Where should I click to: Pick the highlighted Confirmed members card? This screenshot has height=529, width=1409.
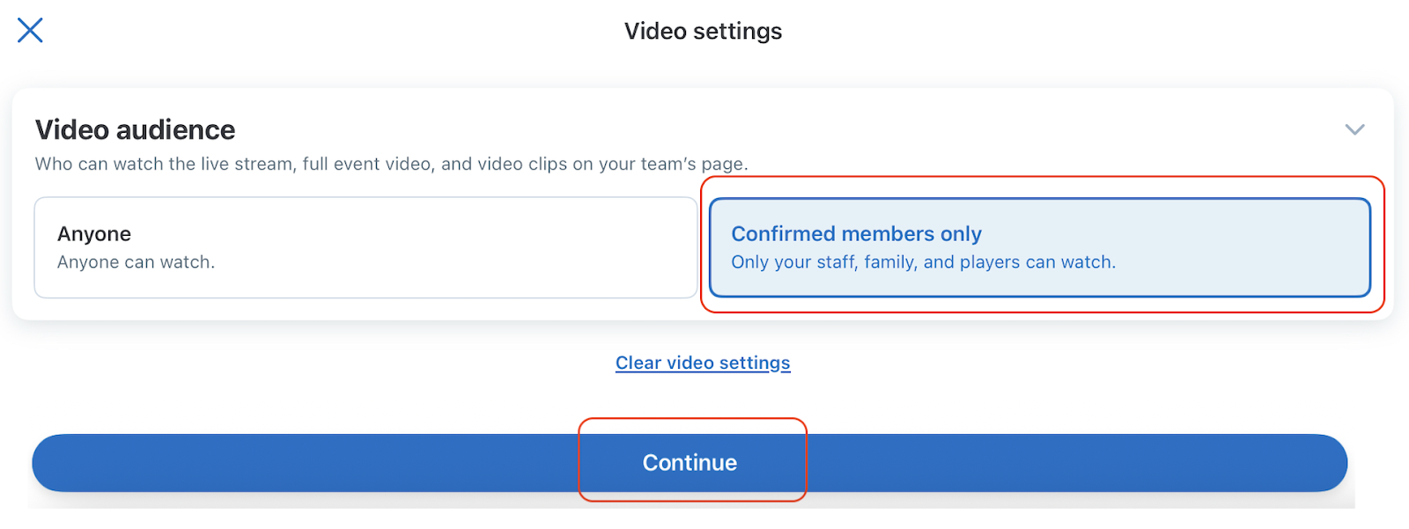[1039, 247]
